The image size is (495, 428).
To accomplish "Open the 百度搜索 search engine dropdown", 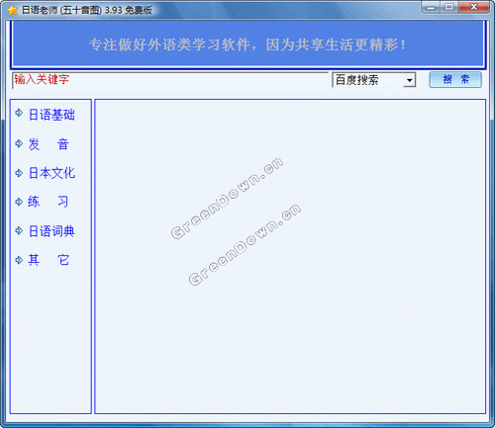I will tap(373, 80).
